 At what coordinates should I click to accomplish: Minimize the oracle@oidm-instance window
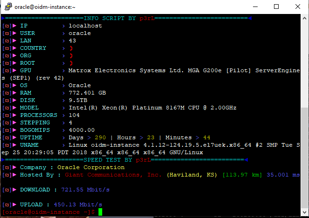point(255,7)
